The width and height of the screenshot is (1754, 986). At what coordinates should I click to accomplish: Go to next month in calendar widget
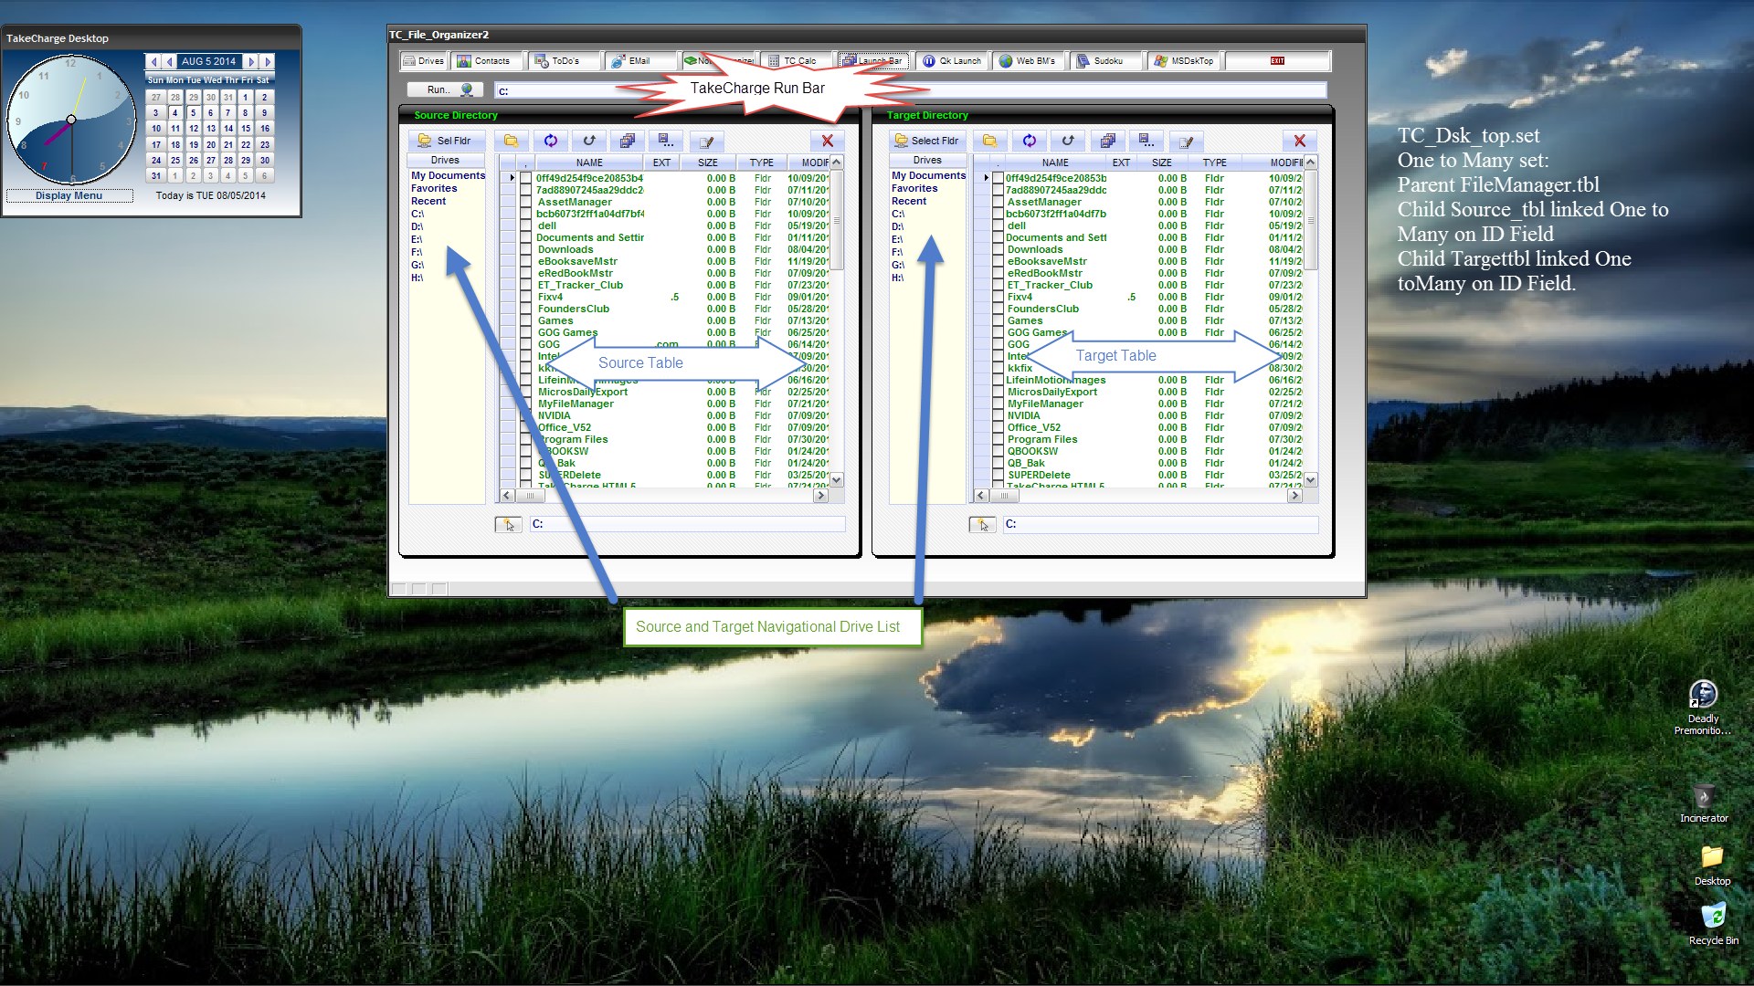click(x=251, y=62)
